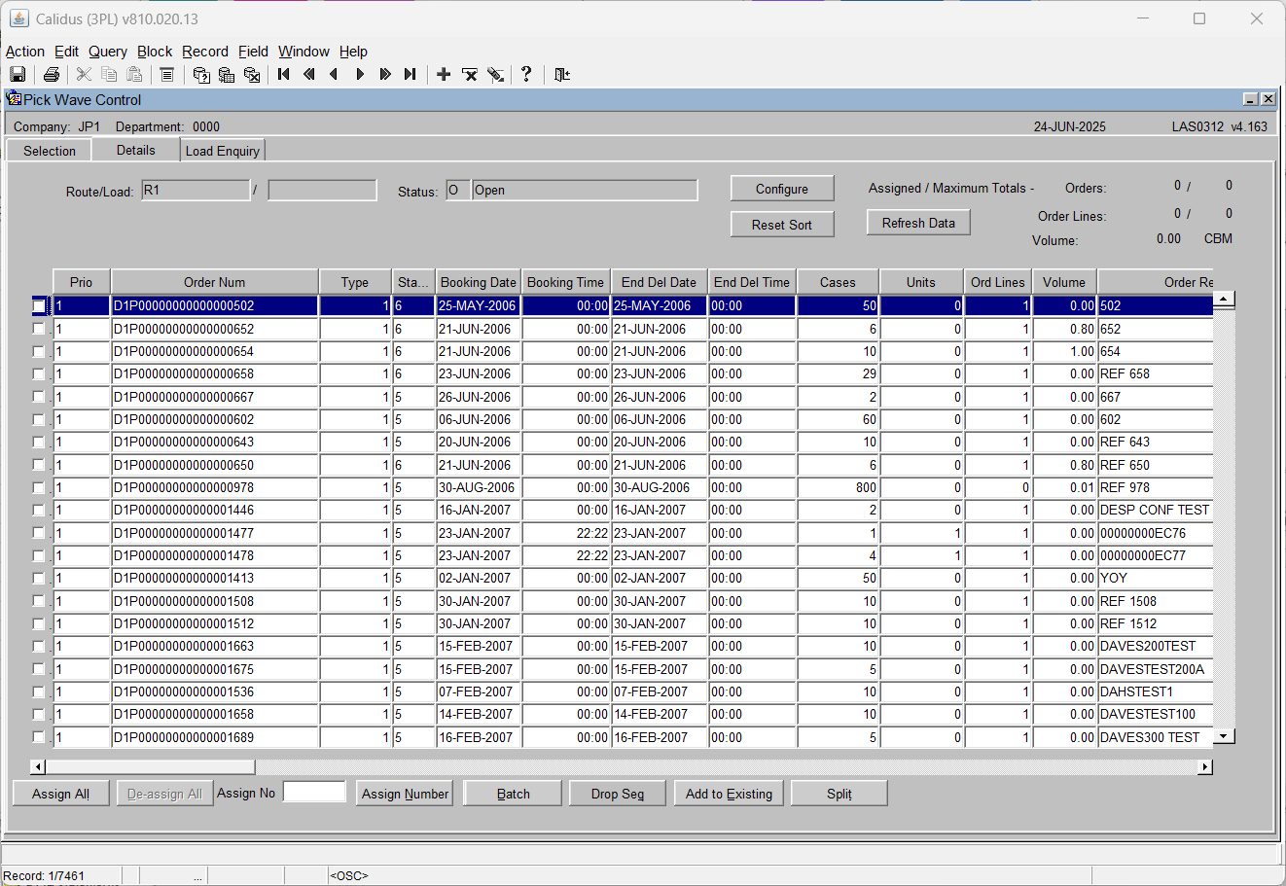
Task: Click the Volume column header
Action: (1064, 282)
